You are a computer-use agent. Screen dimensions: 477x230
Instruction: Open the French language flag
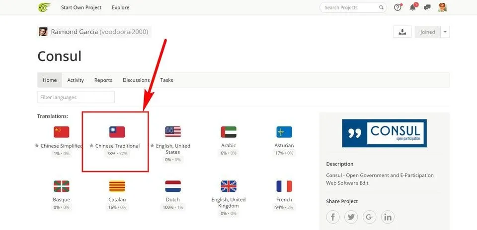(284, 186)
